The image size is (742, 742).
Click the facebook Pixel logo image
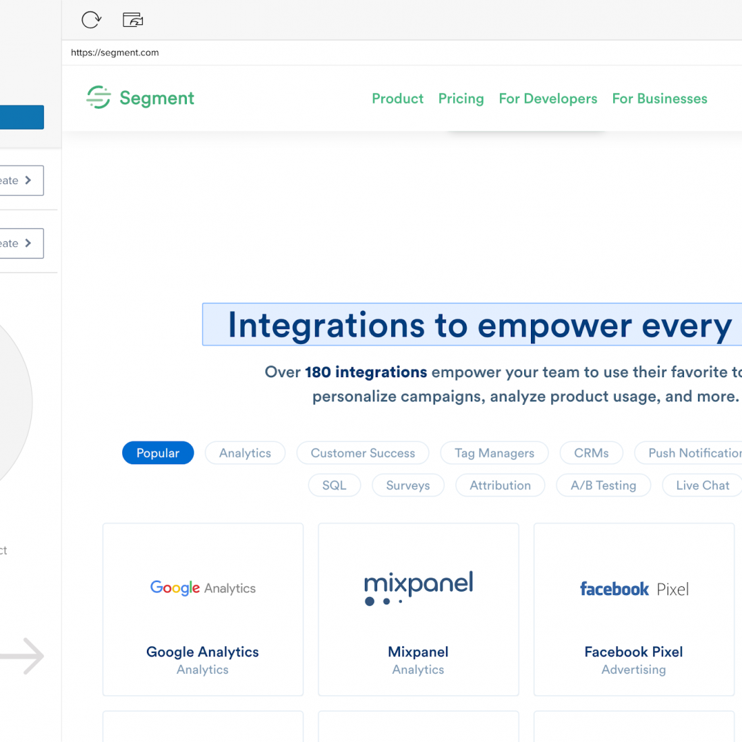pyautogui.click(x=634, y=589)
